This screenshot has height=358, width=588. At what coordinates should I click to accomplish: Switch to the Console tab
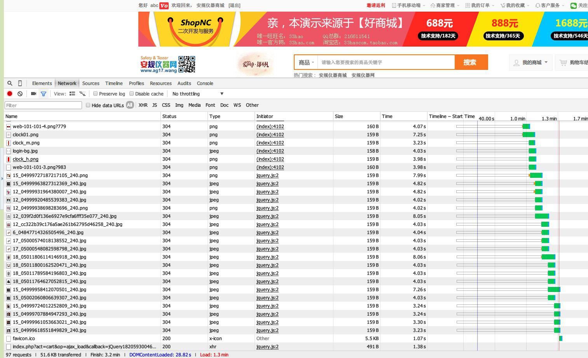pos(205,83)
